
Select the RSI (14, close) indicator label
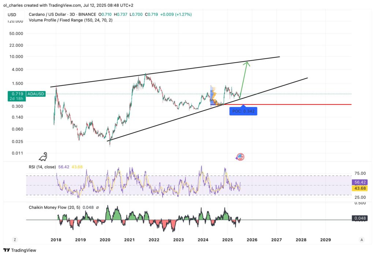coord(42,167)
